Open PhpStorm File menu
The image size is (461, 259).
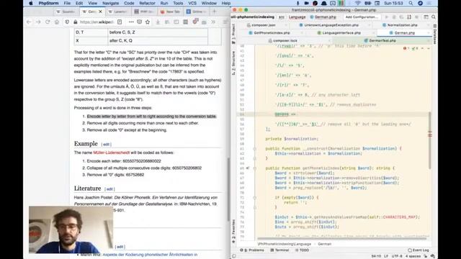tap(67, 3)
